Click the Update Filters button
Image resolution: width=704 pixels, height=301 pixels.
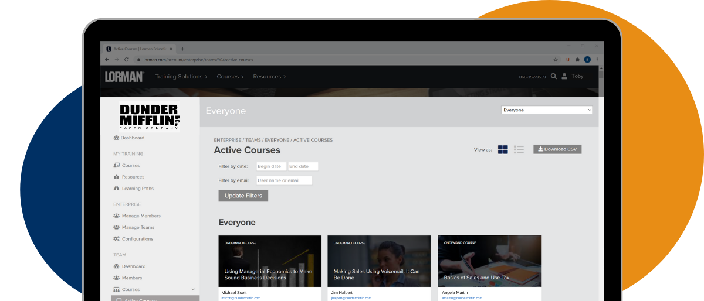pyautogui.click(x=243, y=196)
